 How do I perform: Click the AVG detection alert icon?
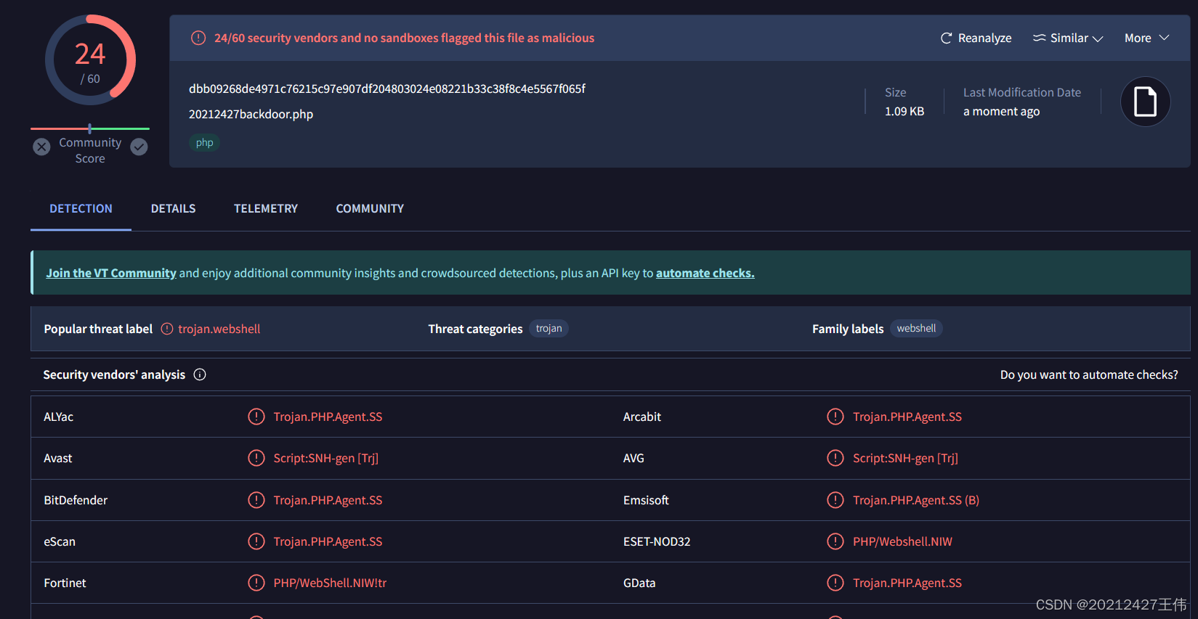[x=835, y=458]
